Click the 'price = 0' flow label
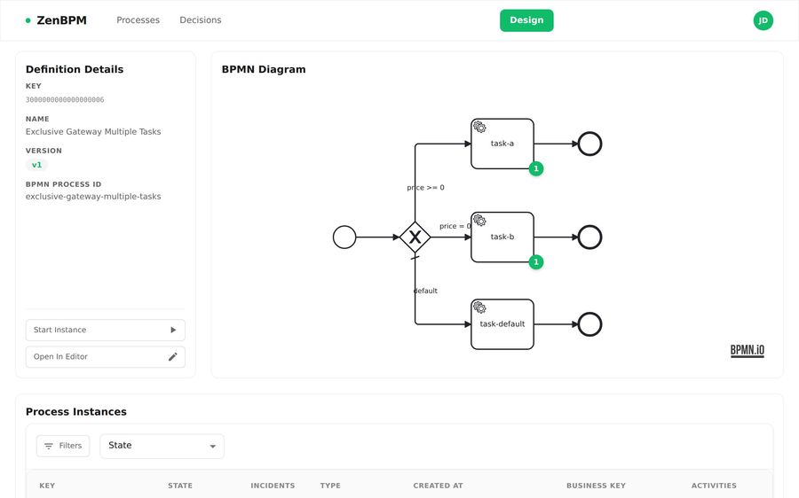The image size is (799, 498). tap(455, 226)
